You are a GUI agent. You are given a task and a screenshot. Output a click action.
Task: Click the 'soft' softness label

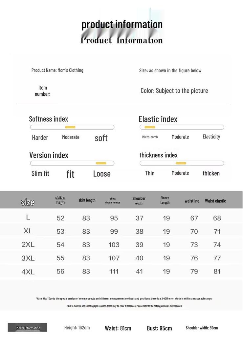pos(101,138)
